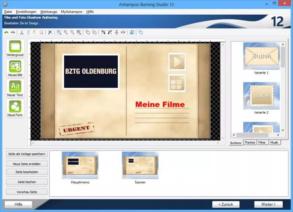Viewport: 293px width, 212px height.
Task: Open the Datei menu
Action: click(8, 12)
